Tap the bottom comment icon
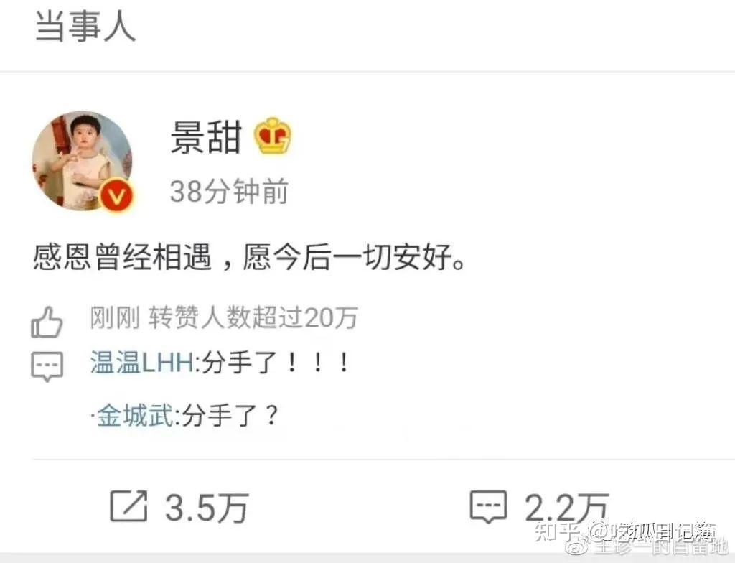735x563 pixels. (488, 507)
